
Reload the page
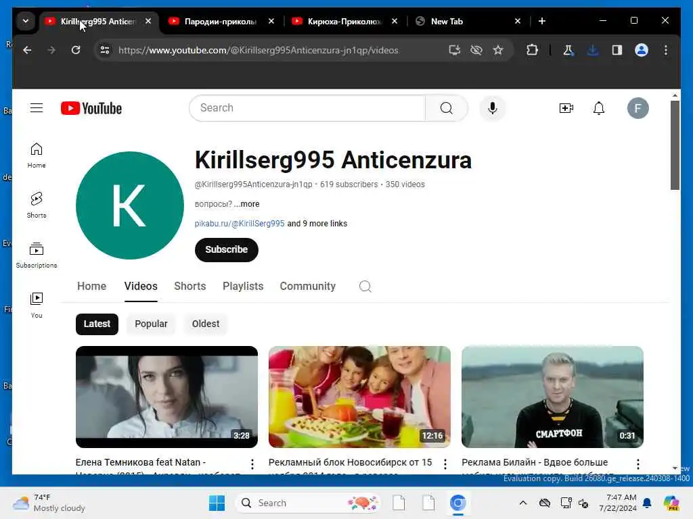(x=76, y=50)
